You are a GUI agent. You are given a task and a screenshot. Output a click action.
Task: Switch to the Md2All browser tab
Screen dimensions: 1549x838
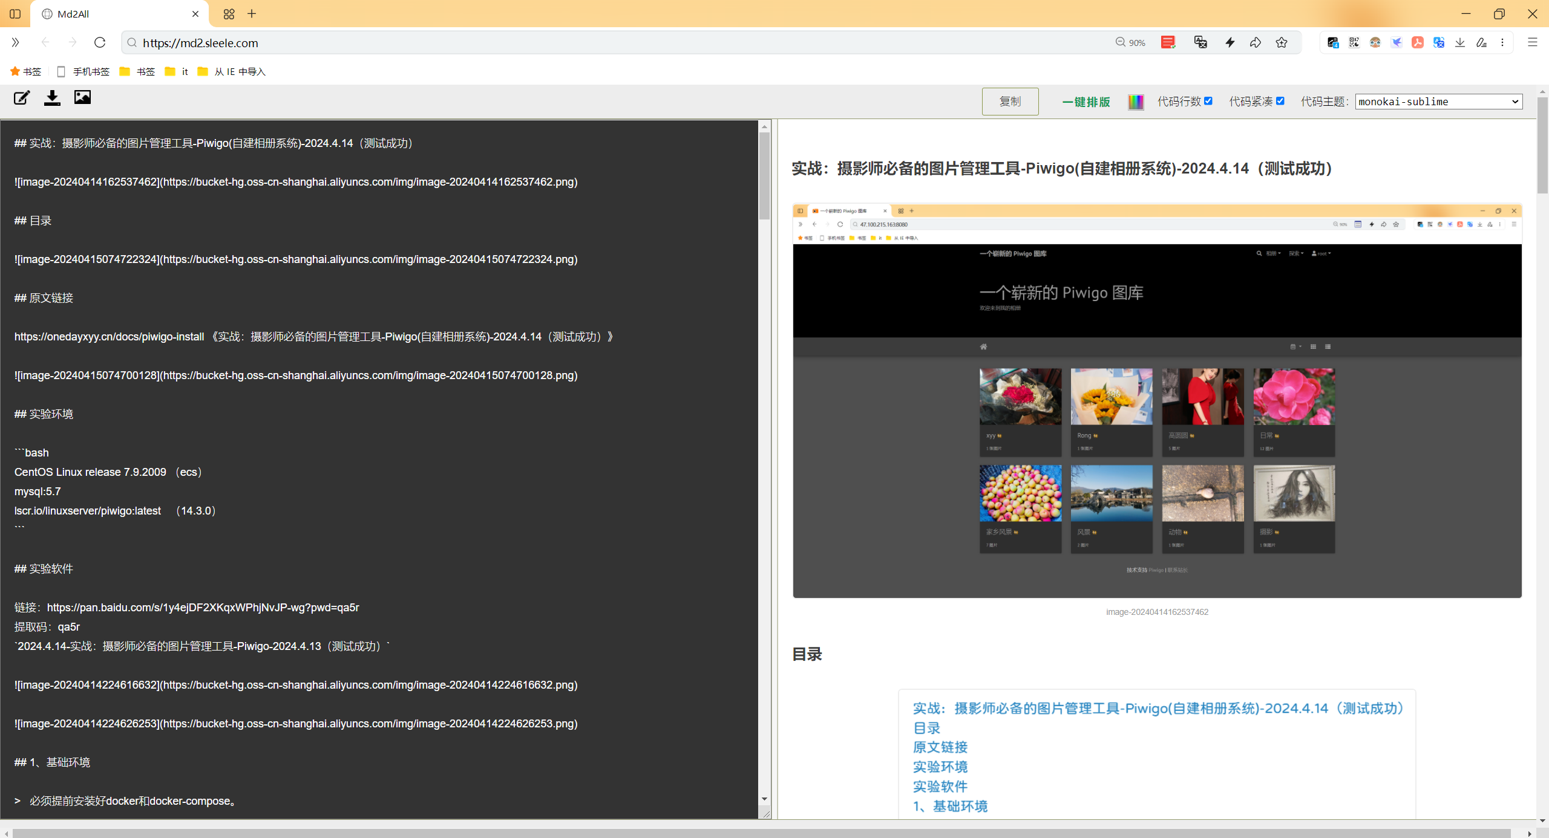tap(119, 14)
